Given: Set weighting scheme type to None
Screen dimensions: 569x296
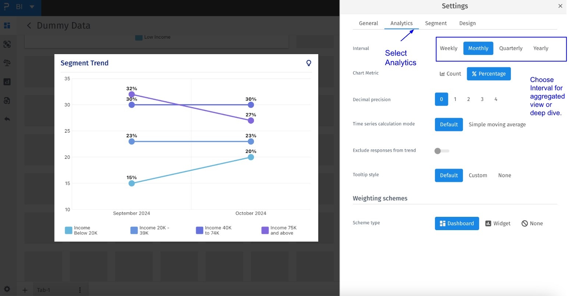Looking at the screenshot, I should 532,223.
